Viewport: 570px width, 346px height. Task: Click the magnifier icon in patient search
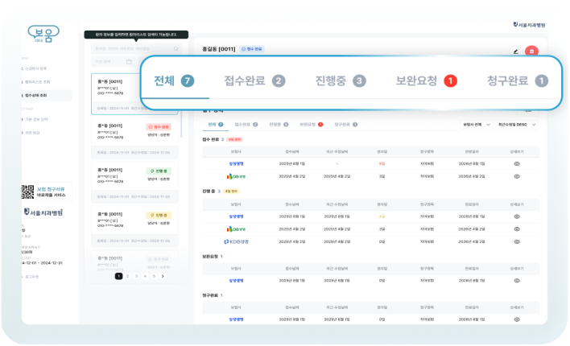click(175, 48)
